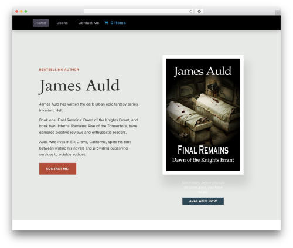293x248 pixels.
Task: Open the Final Remains book cover
Action: (x=203, y=115)
